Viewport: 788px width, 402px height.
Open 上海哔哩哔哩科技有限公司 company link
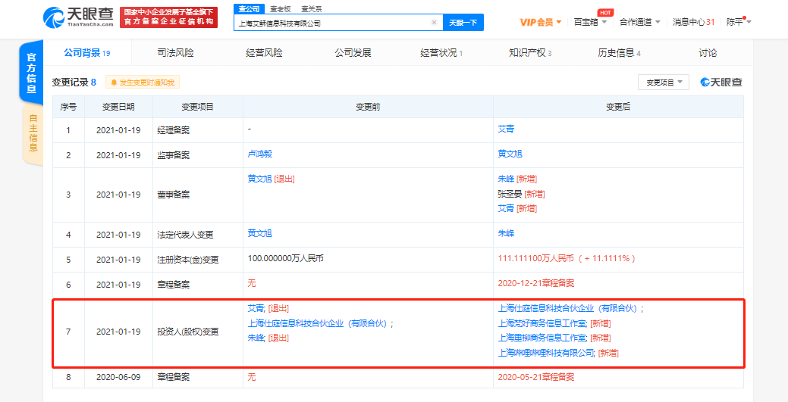[546, 352]
